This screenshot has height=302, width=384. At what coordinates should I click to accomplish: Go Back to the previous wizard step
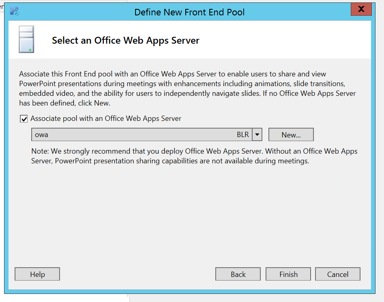click(x=238, y=274)
